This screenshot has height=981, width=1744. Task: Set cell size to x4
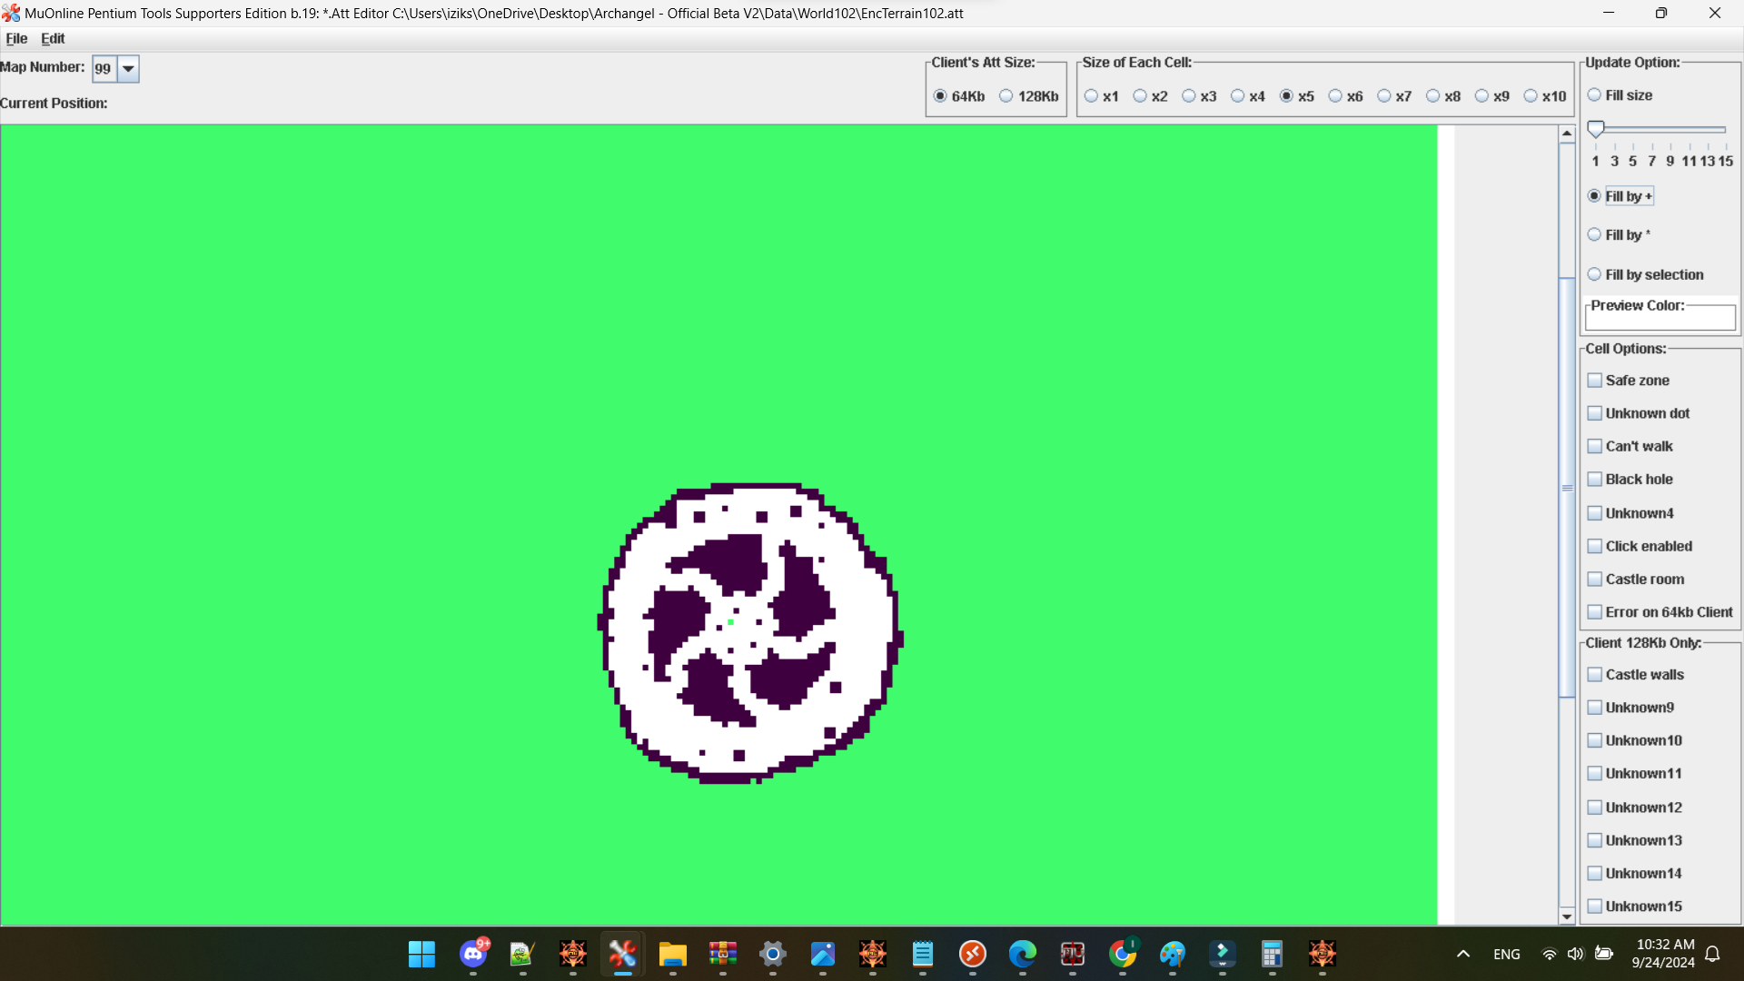pyautogui.click(x=1248, y=96)
